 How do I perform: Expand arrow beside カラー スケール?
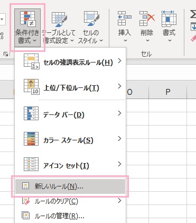(119, 139)
